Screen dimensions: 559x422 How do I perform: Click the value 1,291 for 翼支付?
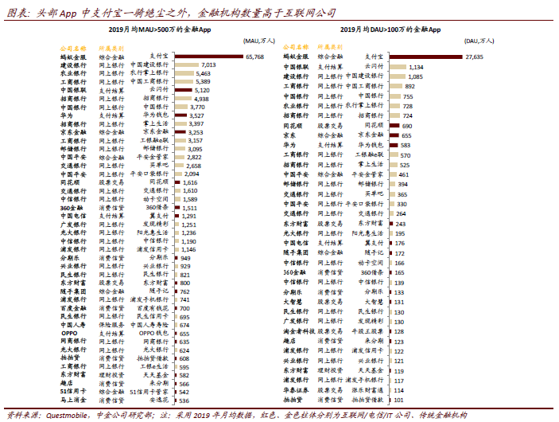(189, 216)
